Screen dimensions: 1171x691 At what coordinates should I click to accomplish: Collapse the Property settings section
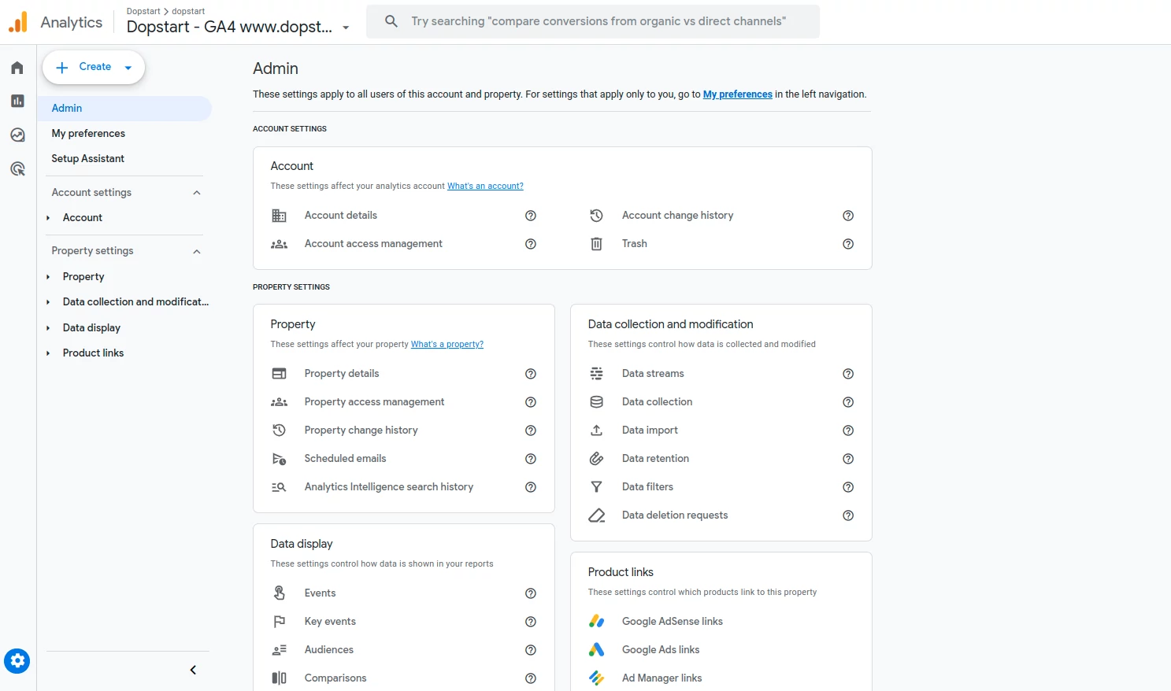coord(197,252)
